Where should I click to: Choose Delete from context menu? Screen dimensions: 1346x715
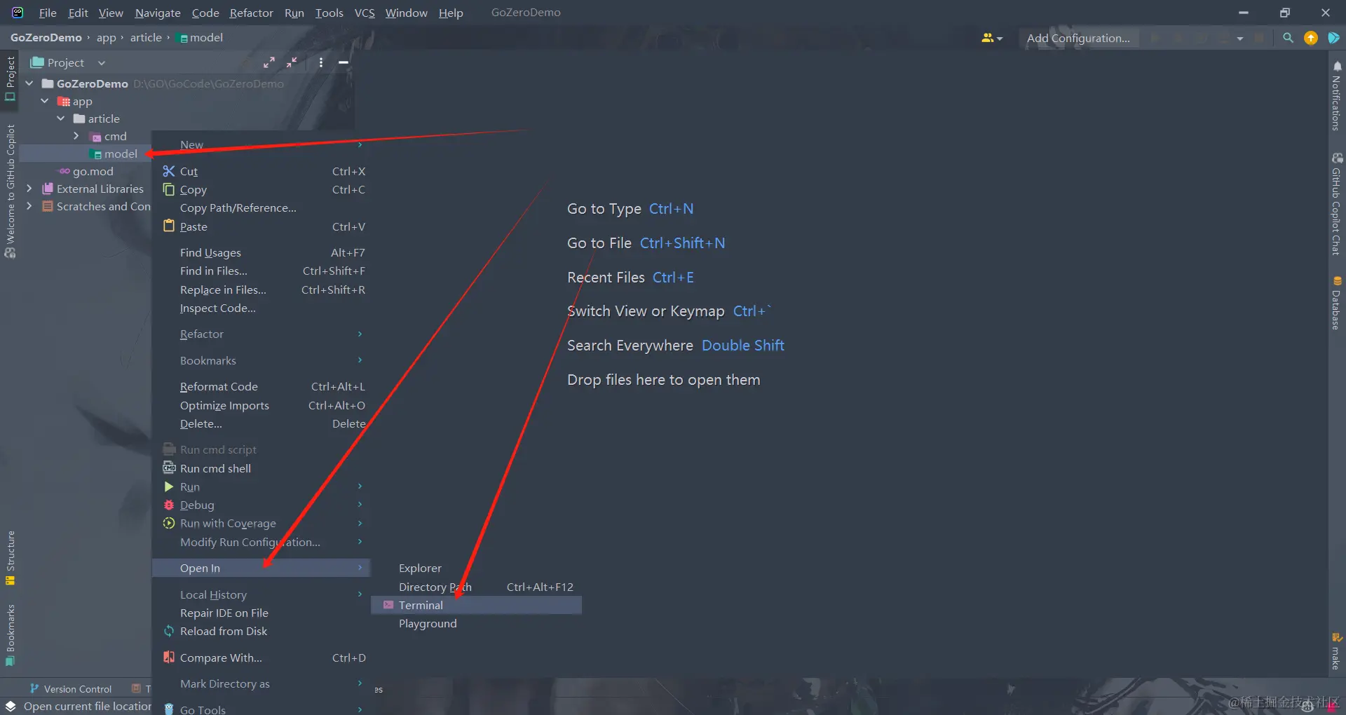coord(261,423)
